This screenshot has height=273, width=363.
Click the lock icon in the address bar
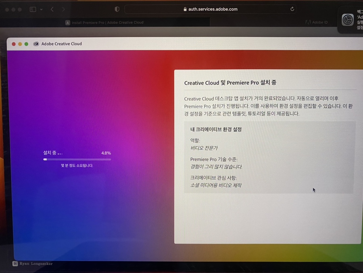click(x=185, y=9)
